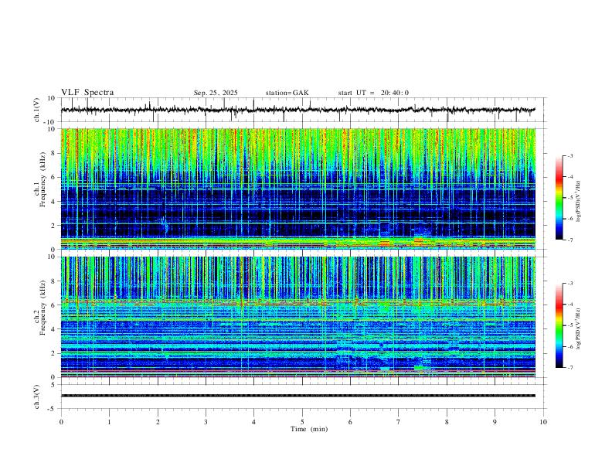
Task: Click the "2" kHz tick on ch.2 spectrogram
Action: tap(53, 353)
